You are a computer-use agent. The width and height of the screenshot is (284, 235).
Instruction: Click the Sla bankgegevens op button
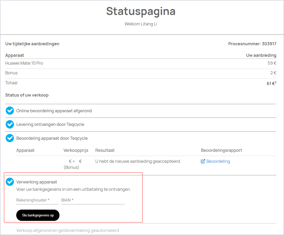coord(38,215)
